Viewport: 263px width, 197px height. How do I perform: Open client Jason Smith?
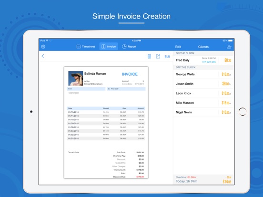pos(203,84)
